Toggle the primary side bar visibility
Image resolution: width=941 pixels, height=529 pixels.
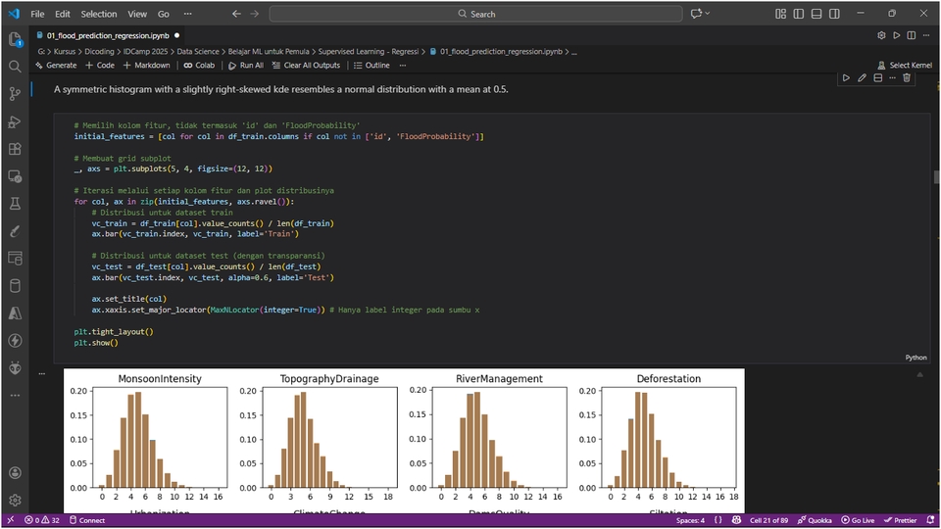coord(797,14)
